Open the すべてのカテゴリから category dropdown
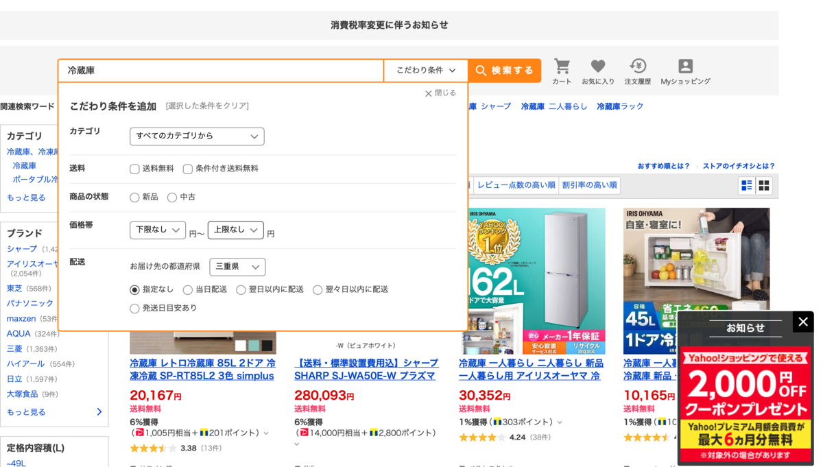This screenshot has width=823, height=467. (197, 136)
